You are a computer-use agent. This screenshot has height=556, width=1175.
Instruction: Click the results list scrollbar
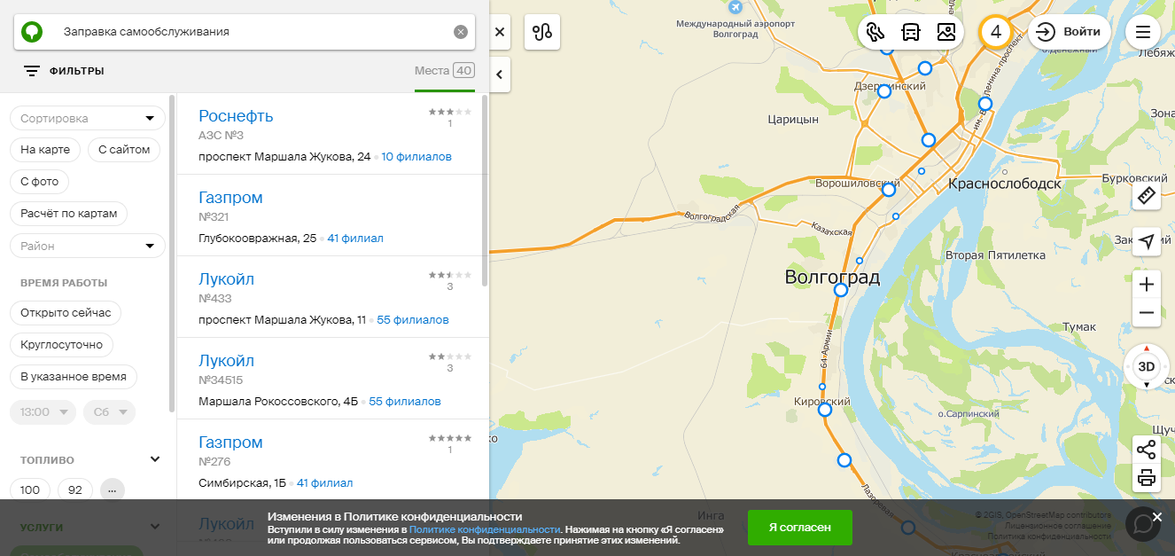point(485,191)
